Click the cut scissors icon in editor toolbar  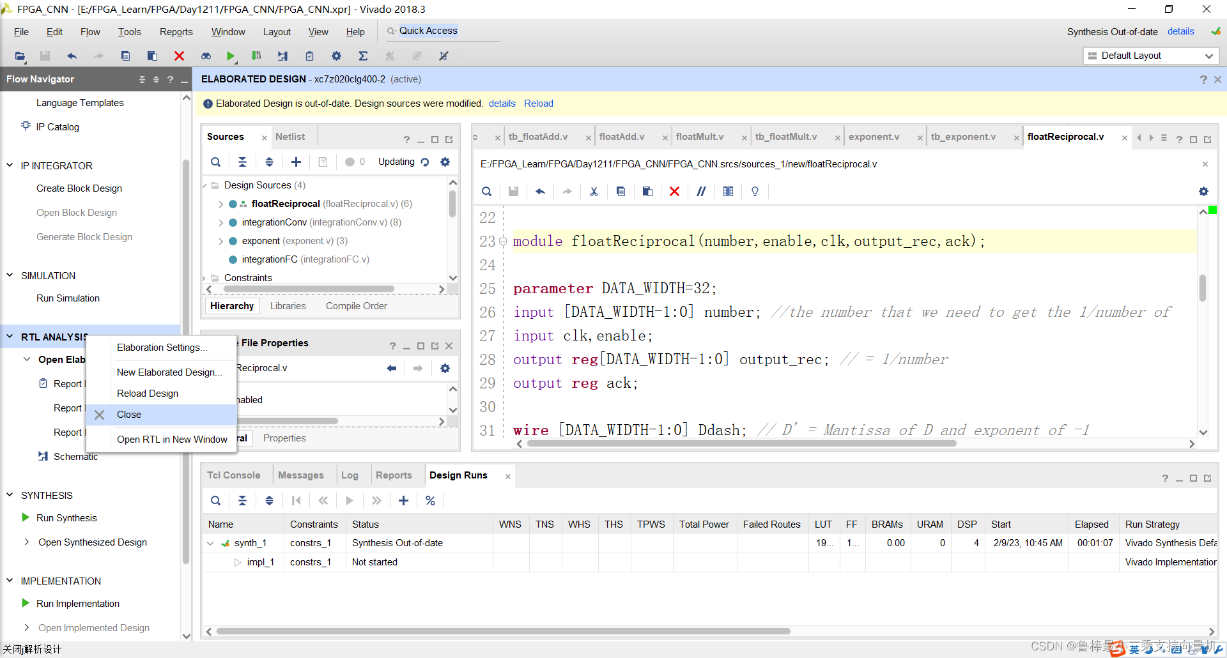pos(594,192)
